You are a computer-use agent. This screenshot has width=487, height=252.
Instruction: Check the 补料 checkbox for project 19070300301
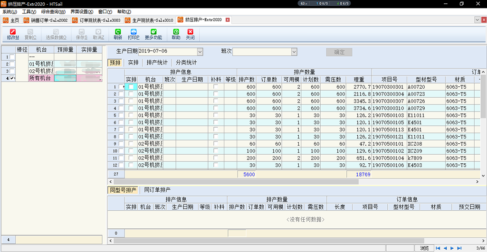[x=216, y=87]
